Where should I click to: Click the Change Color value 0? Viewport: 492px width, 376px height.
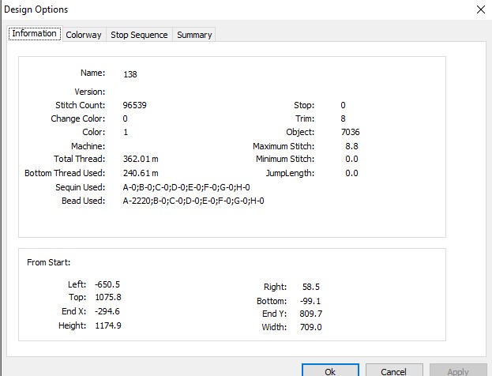coord(126,118)
